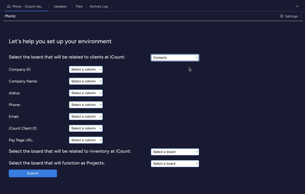Select a board for Projects

click(x=175, y=164)
